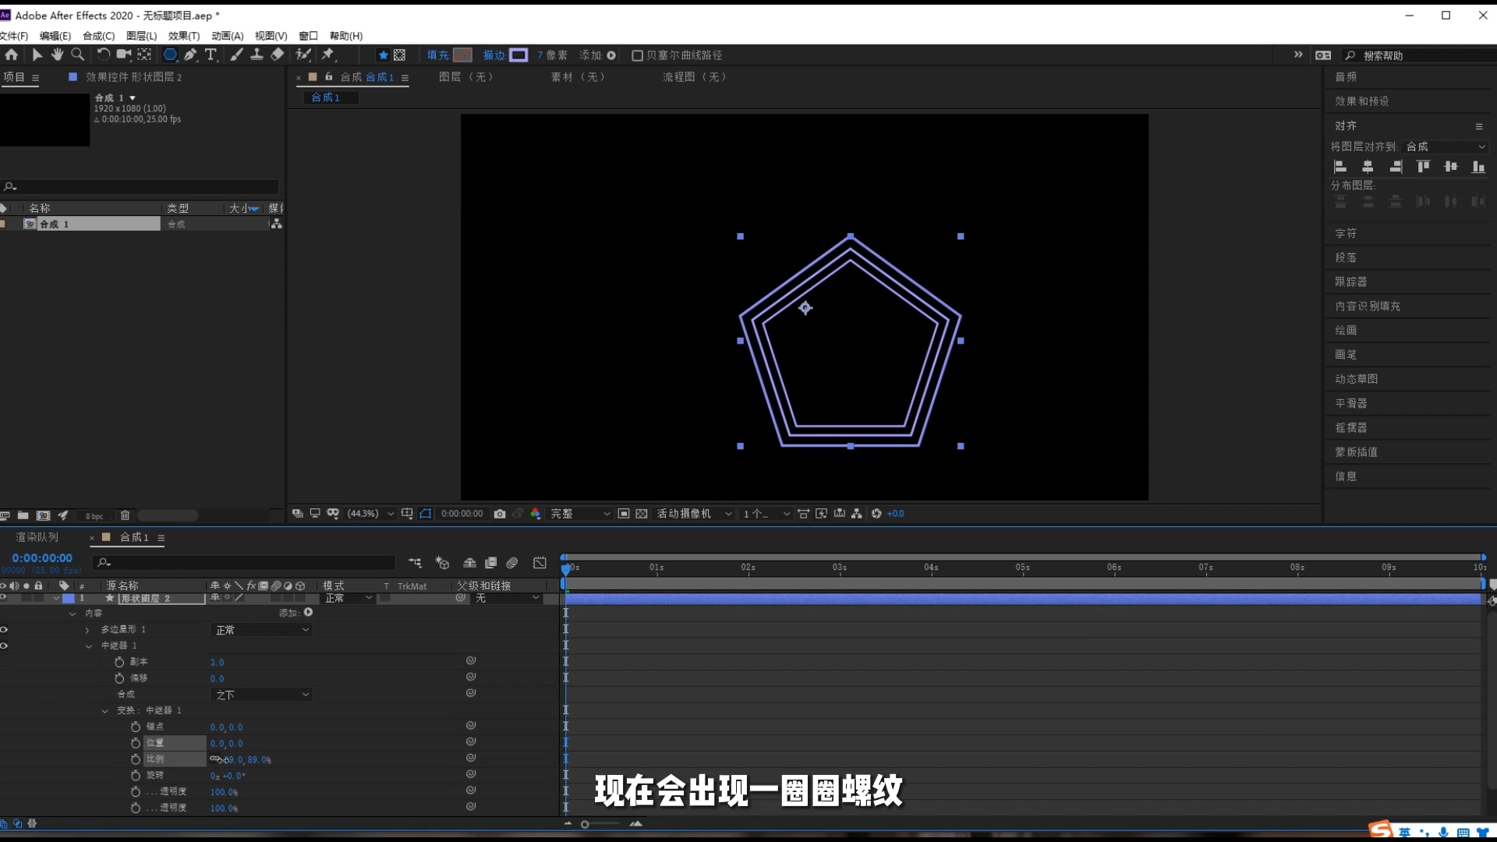Open the 动画(A) menu
Screen dimensions: 1497x842
[228, 36]
